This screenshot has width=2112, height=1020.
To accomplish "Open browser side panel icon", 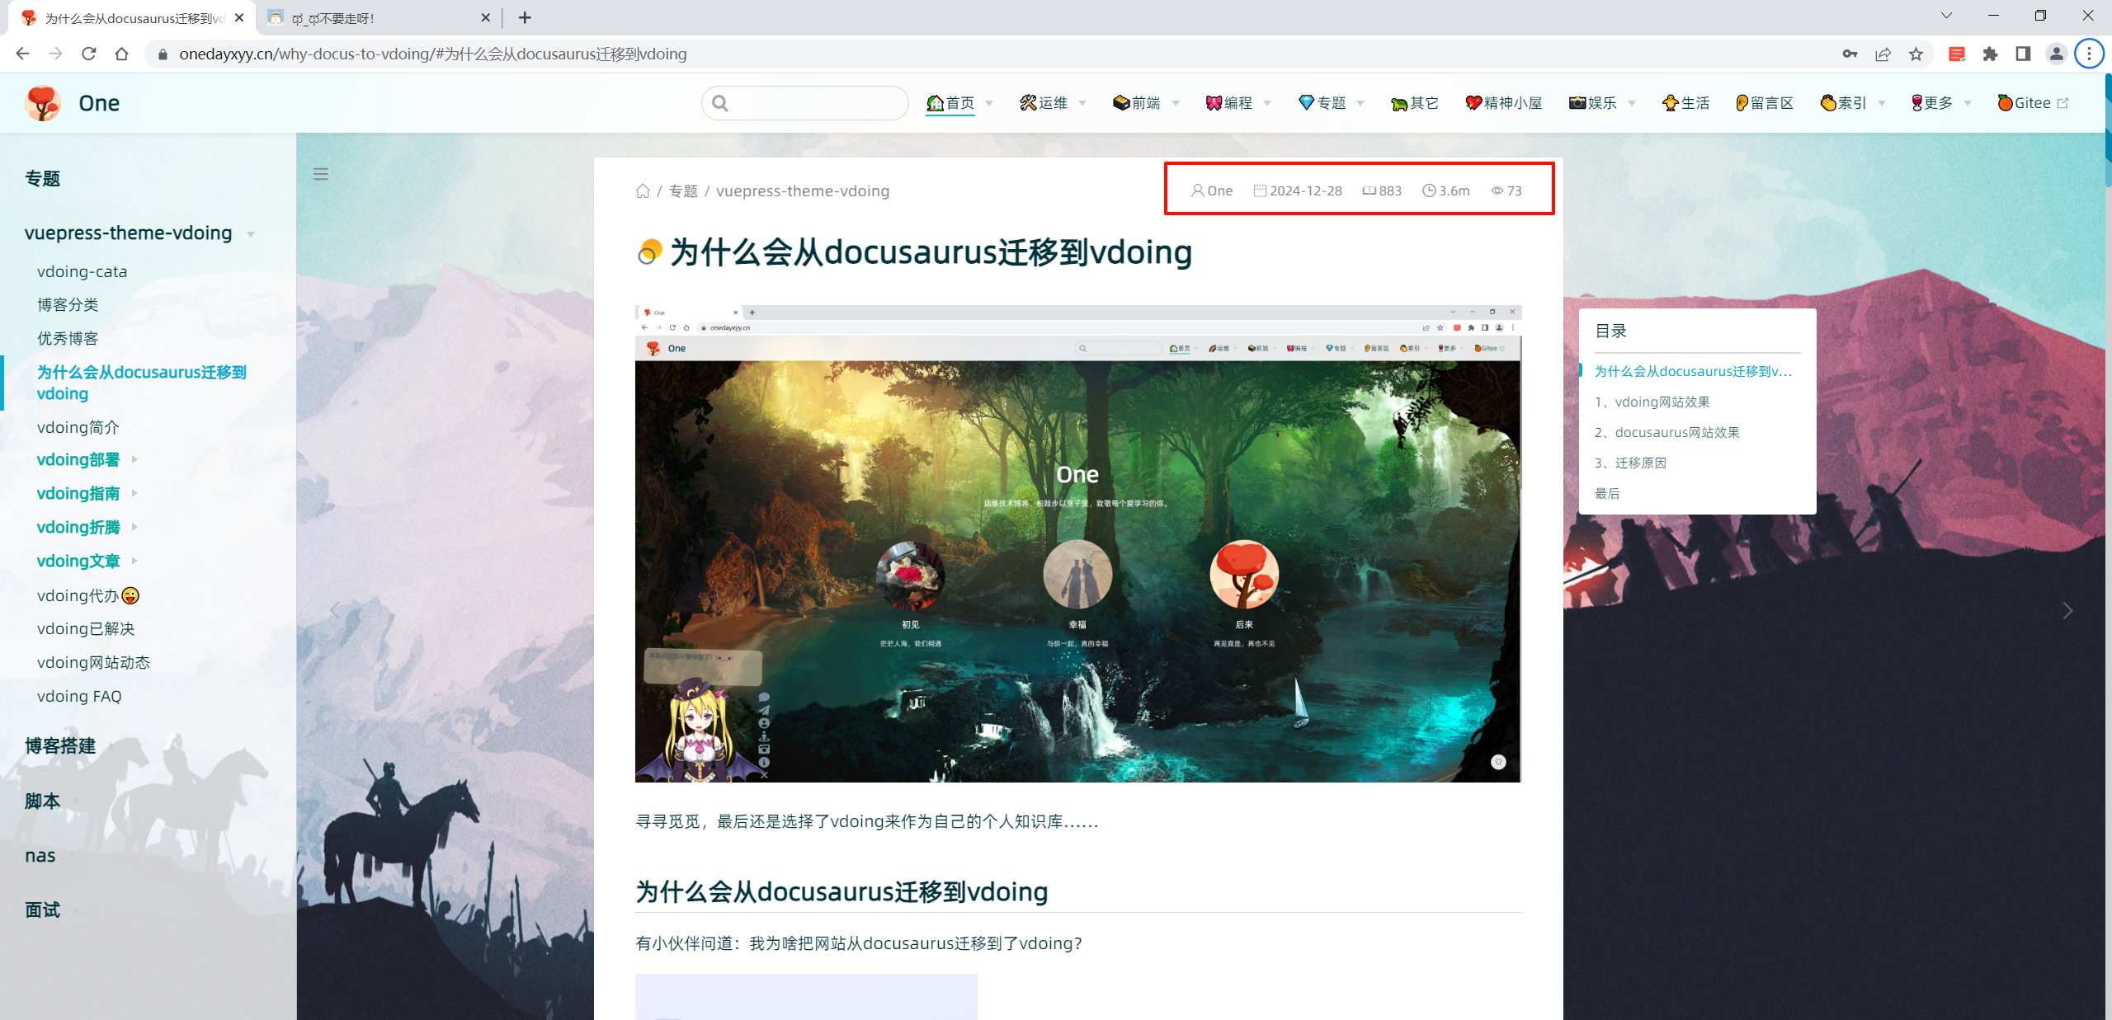I will click(2023, 54).
